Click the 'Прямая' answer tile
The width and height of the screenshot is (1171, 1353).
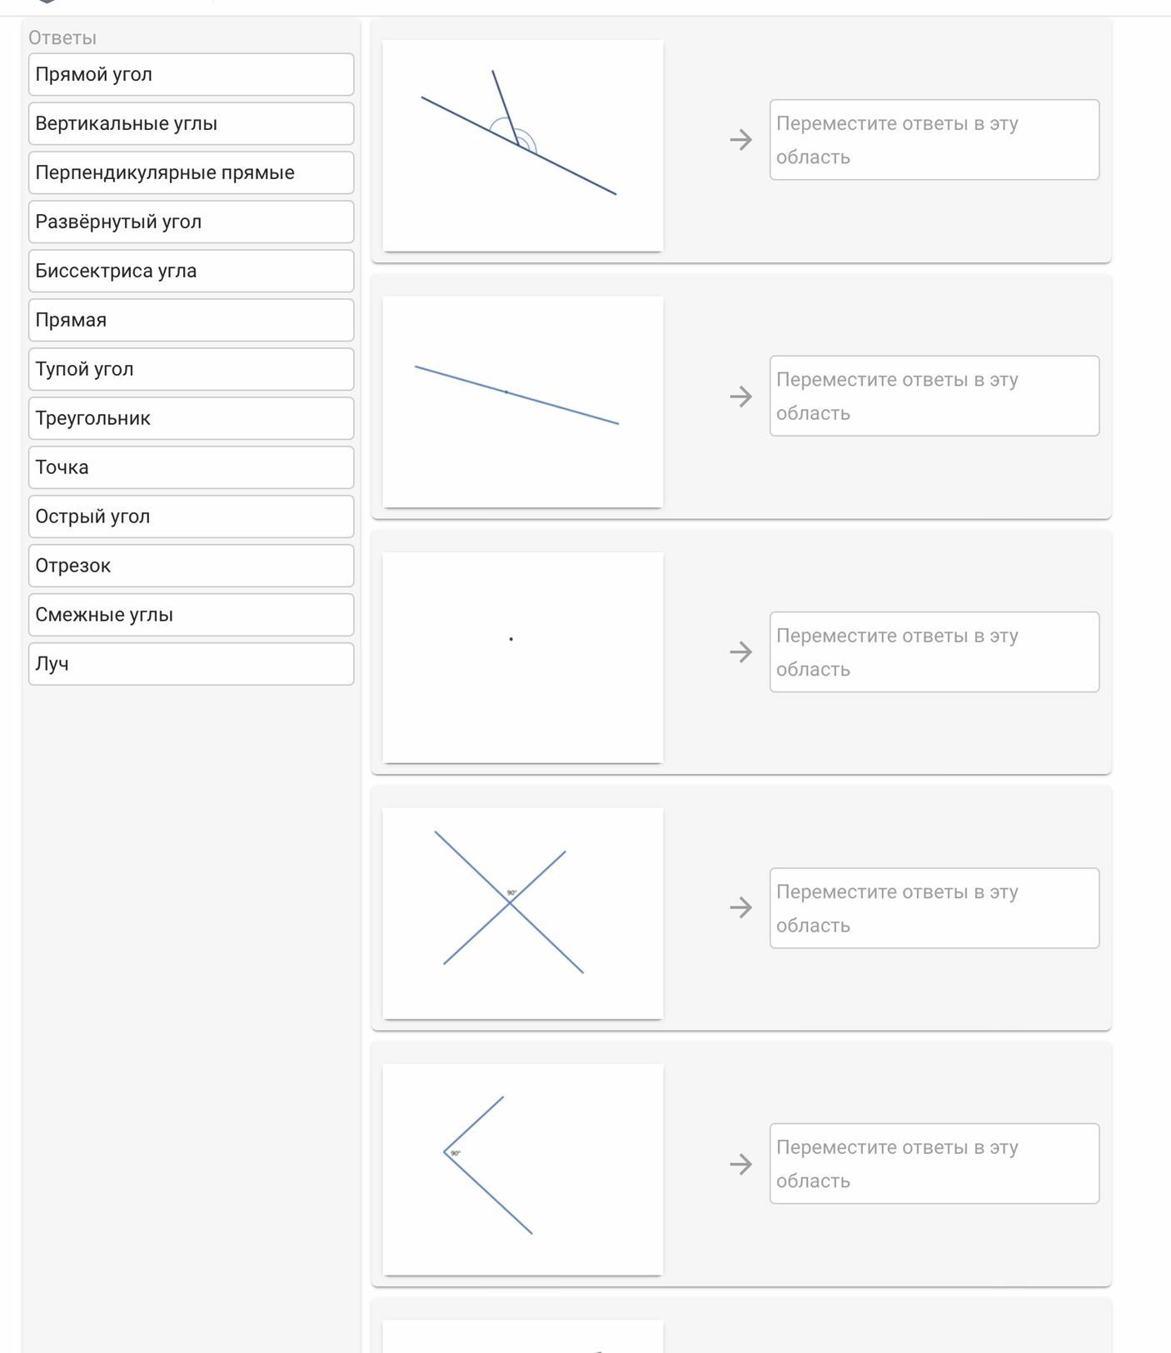point(191,321)
